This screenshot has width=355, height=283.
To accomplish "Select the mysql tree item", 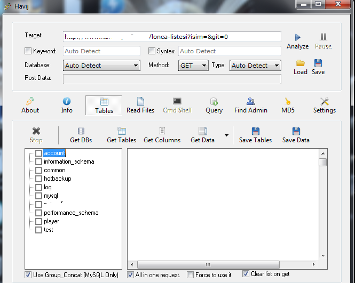I will click(51, 196).
